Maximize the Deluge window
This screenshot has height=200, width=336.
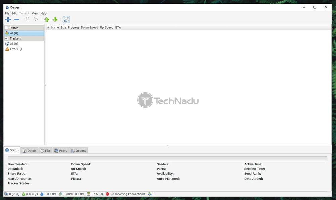pyautogui.click(x=315, y=7)
